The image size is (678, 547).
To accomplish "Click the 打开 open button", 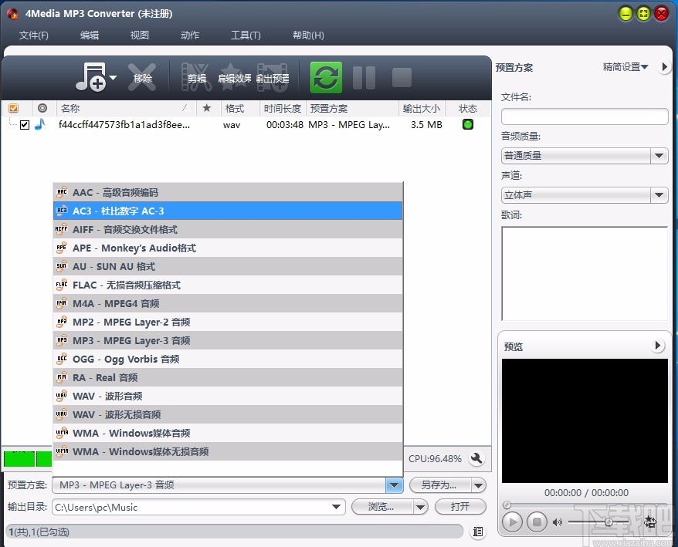I will pyautogui.click(x=460, y=507).
